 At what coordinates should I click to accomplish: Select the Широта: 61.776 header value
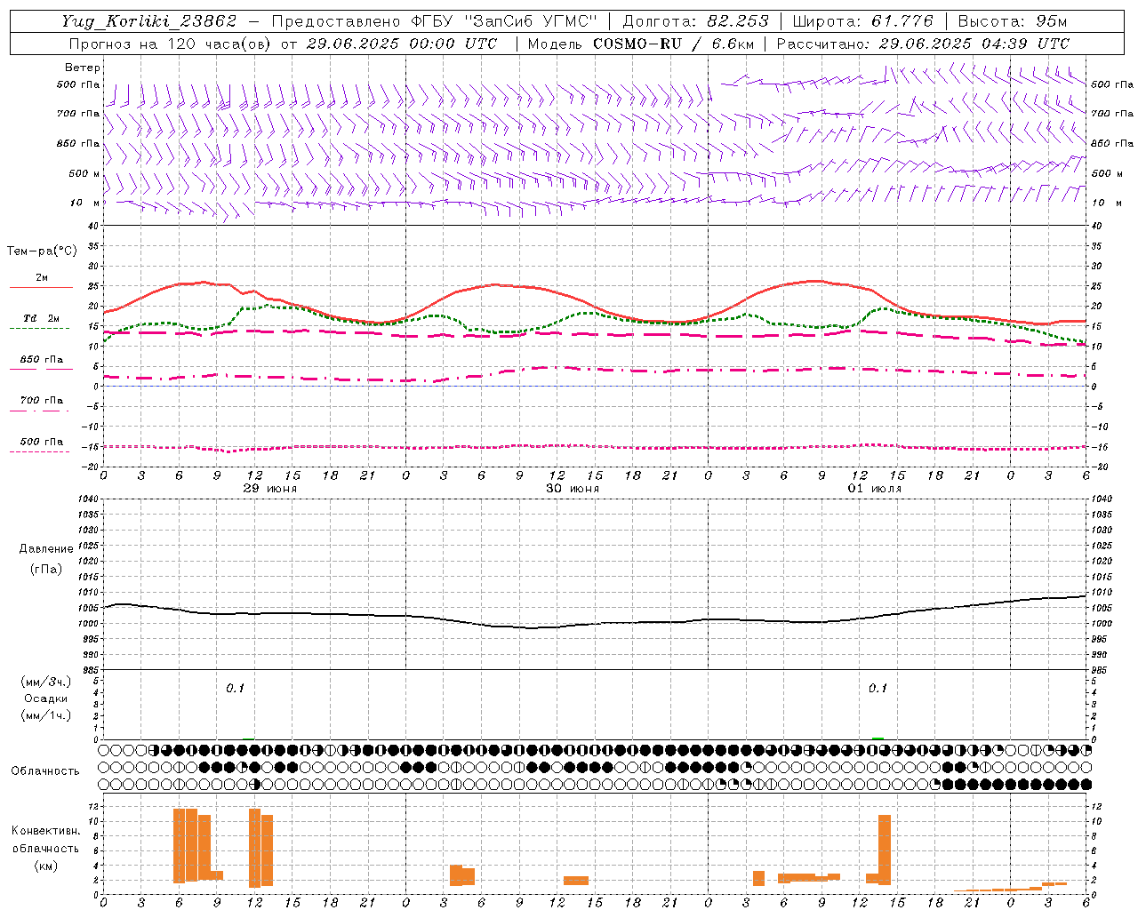click(862, 21)
